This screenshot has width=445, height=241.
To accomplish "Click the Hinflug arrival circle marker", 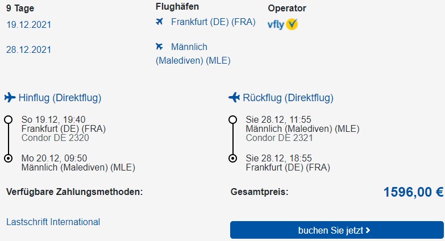I will [x=8, y=158].
